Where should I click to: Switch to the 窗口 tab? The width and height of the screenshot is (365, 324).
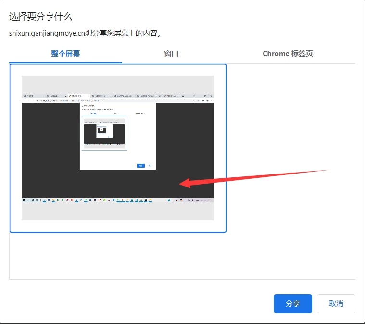(171, 54)
